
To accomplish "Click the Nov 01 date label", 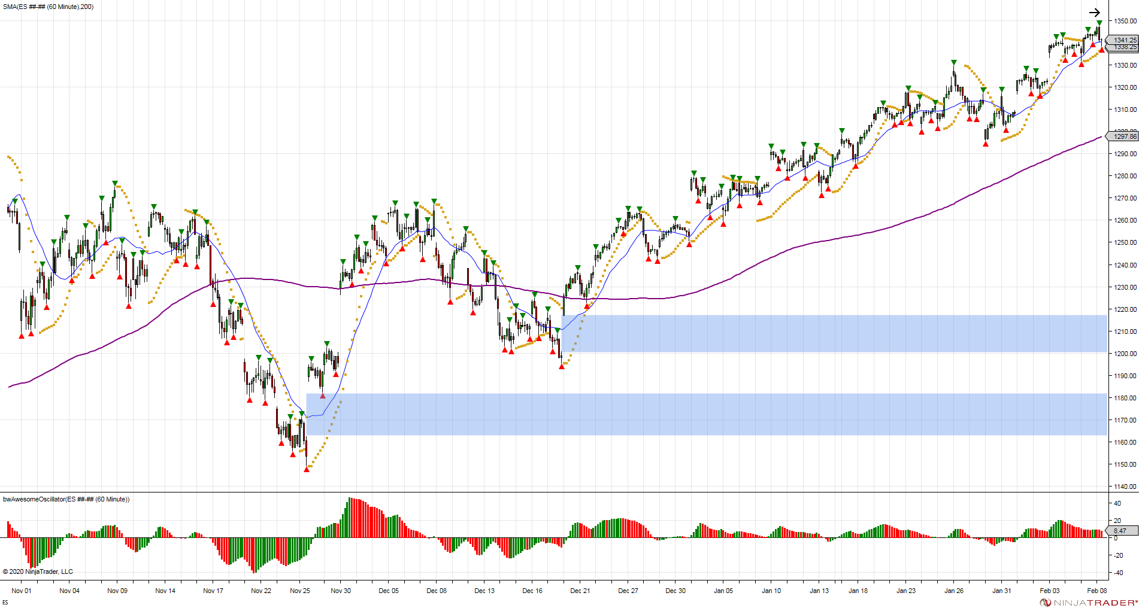I will point(22,591).
